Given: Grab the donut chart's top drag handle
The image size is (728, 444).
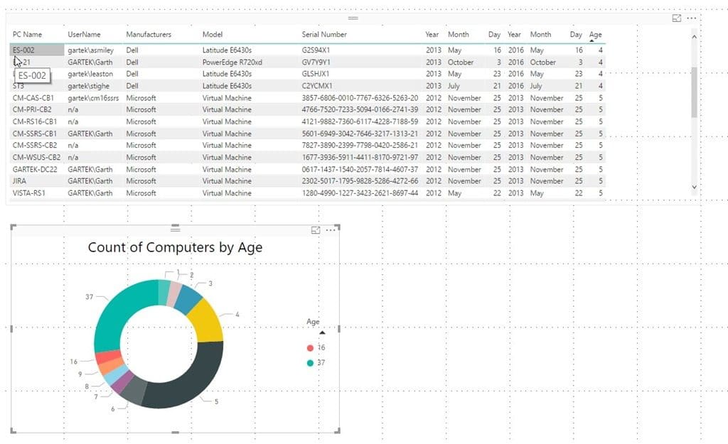Looking at the screenshot, I should coord(175,228).
